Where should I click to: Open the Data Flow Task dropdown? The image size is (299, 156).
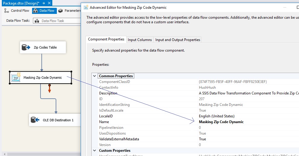point(57,21)
